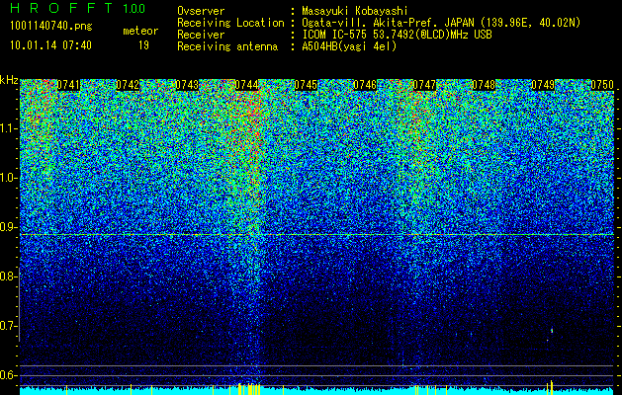Click the kHz axis unit label
Screen dimensions: 622x395
click(x=9, y=80)
